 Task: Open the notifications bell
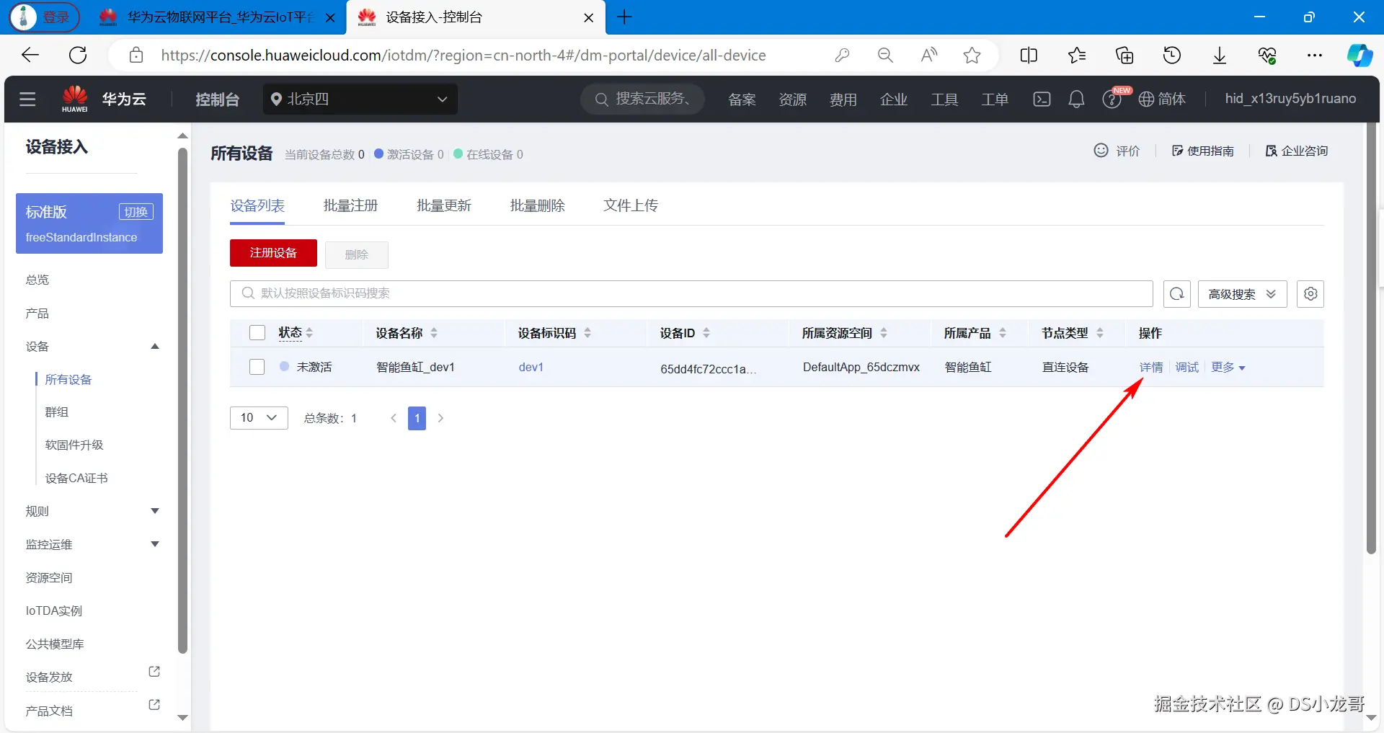coord(1076,99)
